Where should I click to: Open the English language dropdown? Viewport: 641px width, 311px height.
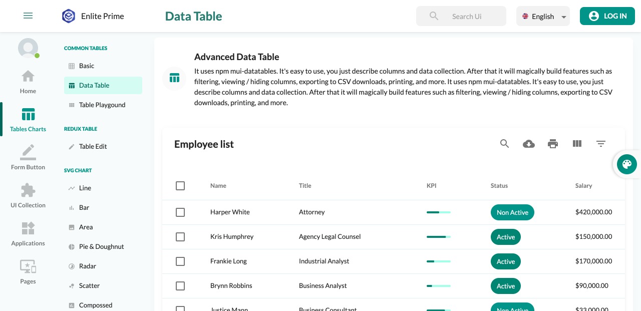point(543,16)
